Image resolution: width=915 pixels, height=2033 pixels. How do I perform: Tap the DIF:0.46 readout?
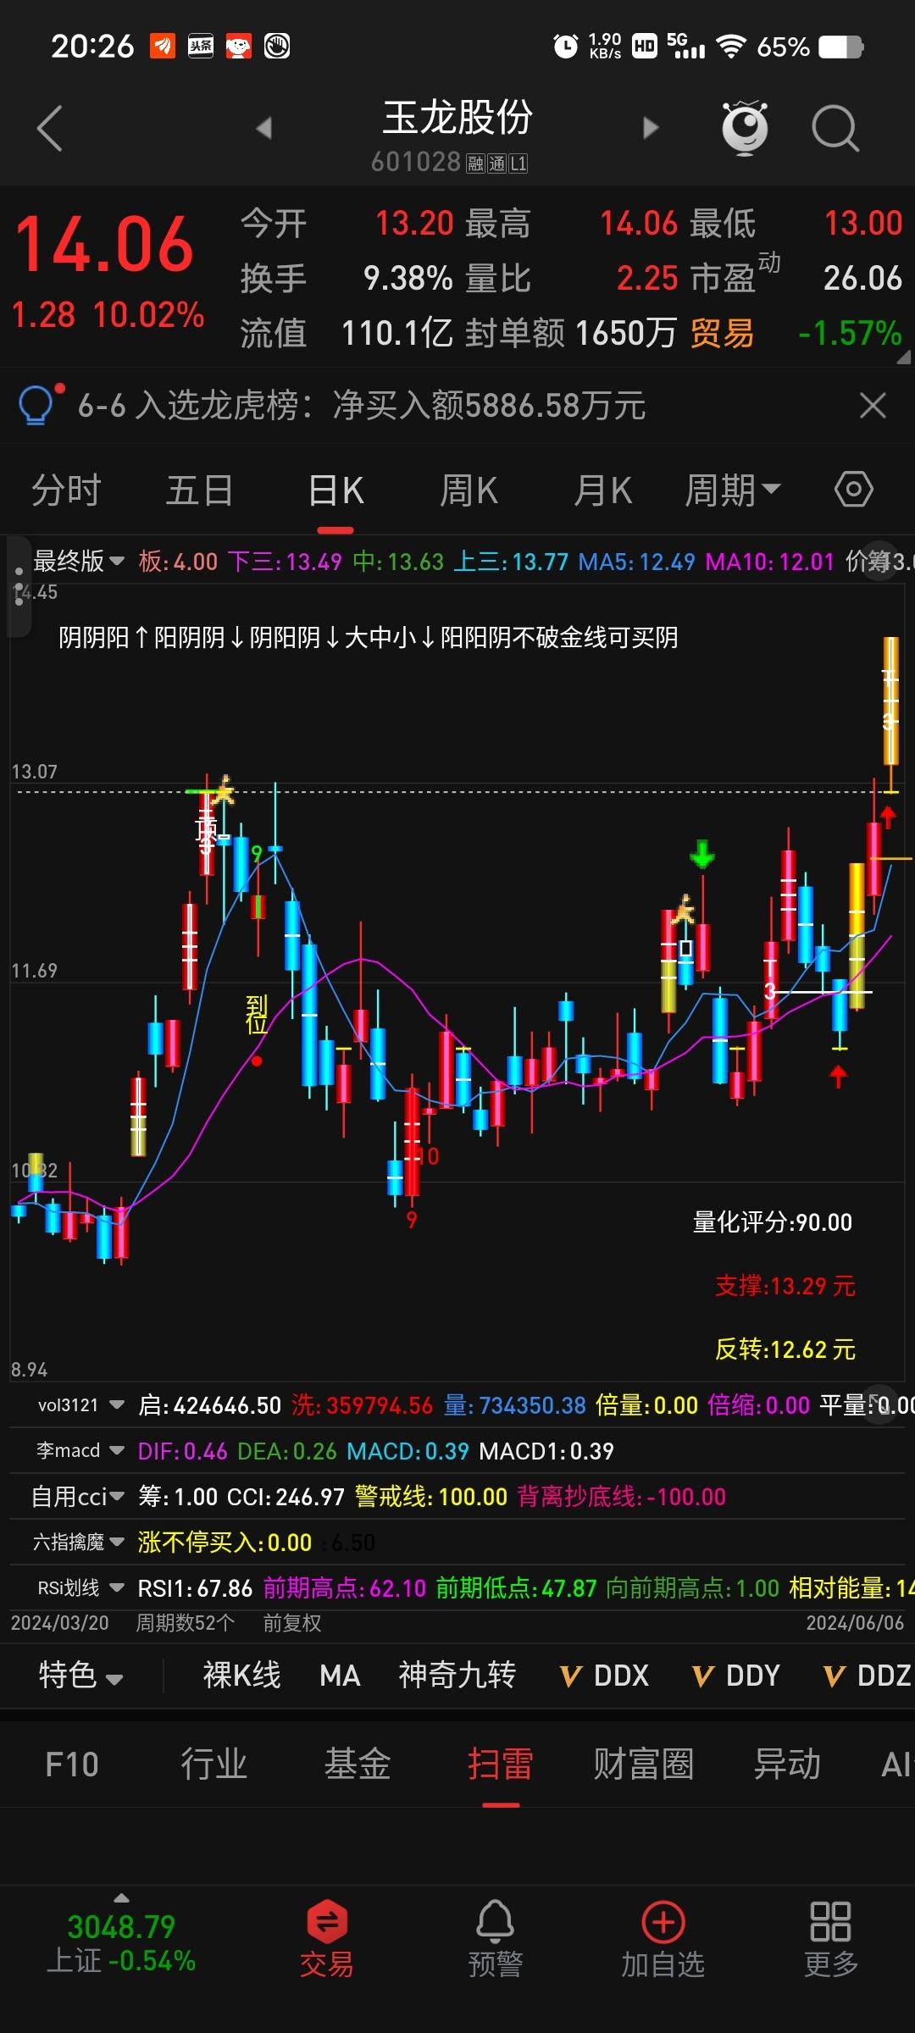pyautogui.click(x=182, y=1451)
